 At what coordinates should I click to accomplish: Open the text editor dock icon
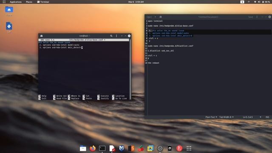112,148
